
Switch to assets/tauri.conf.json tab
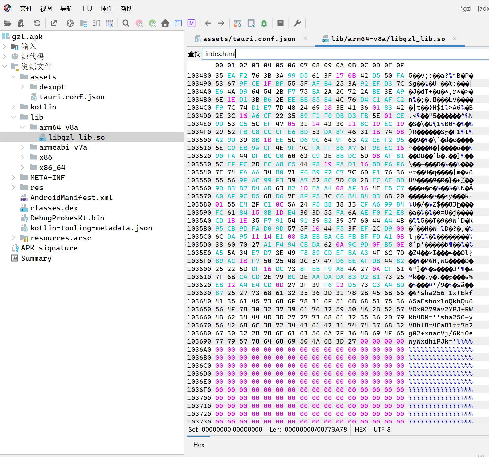point(249,39)
